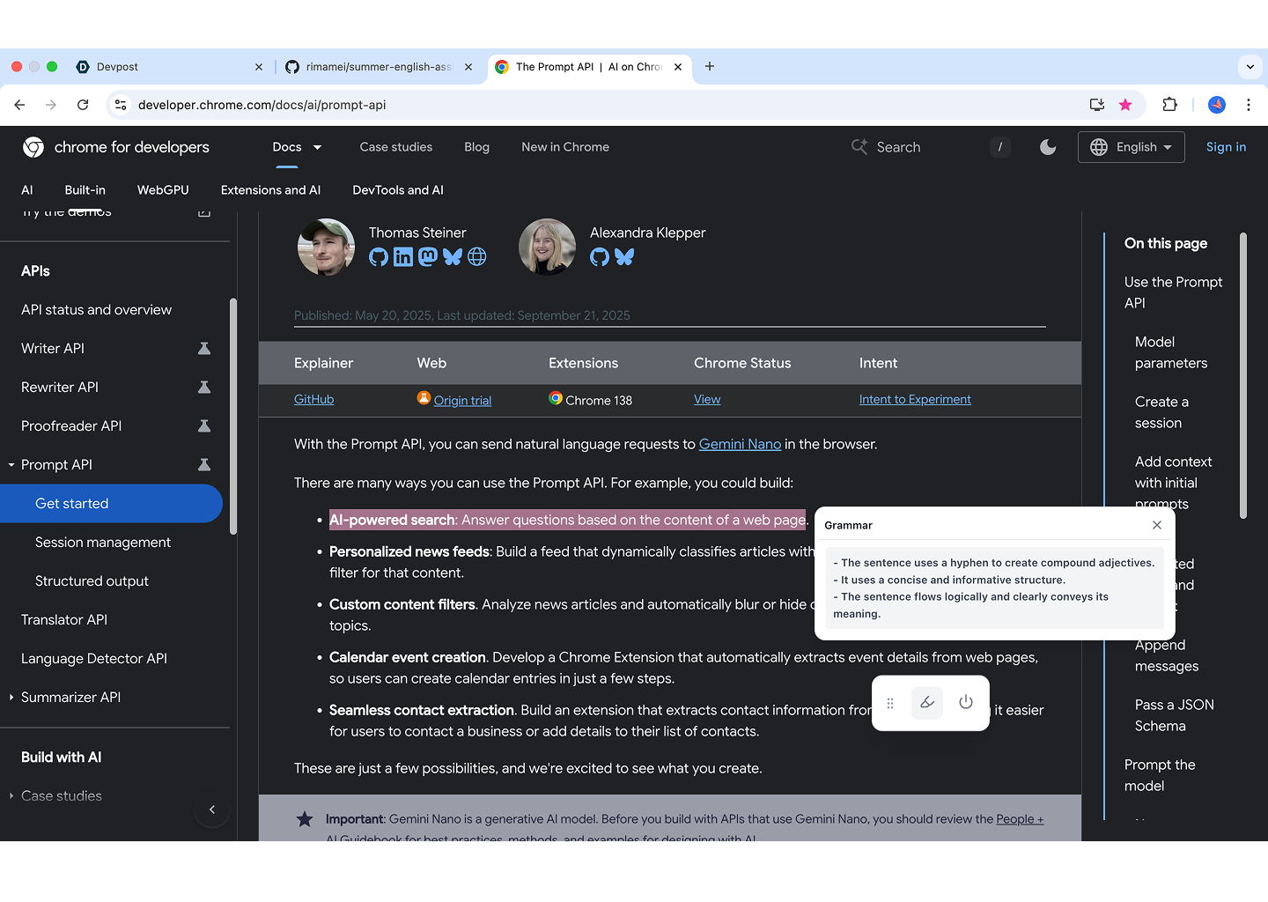Close the Grammar popup
The height and width of the screenshot is (902, 1268).
point(1157,525)
